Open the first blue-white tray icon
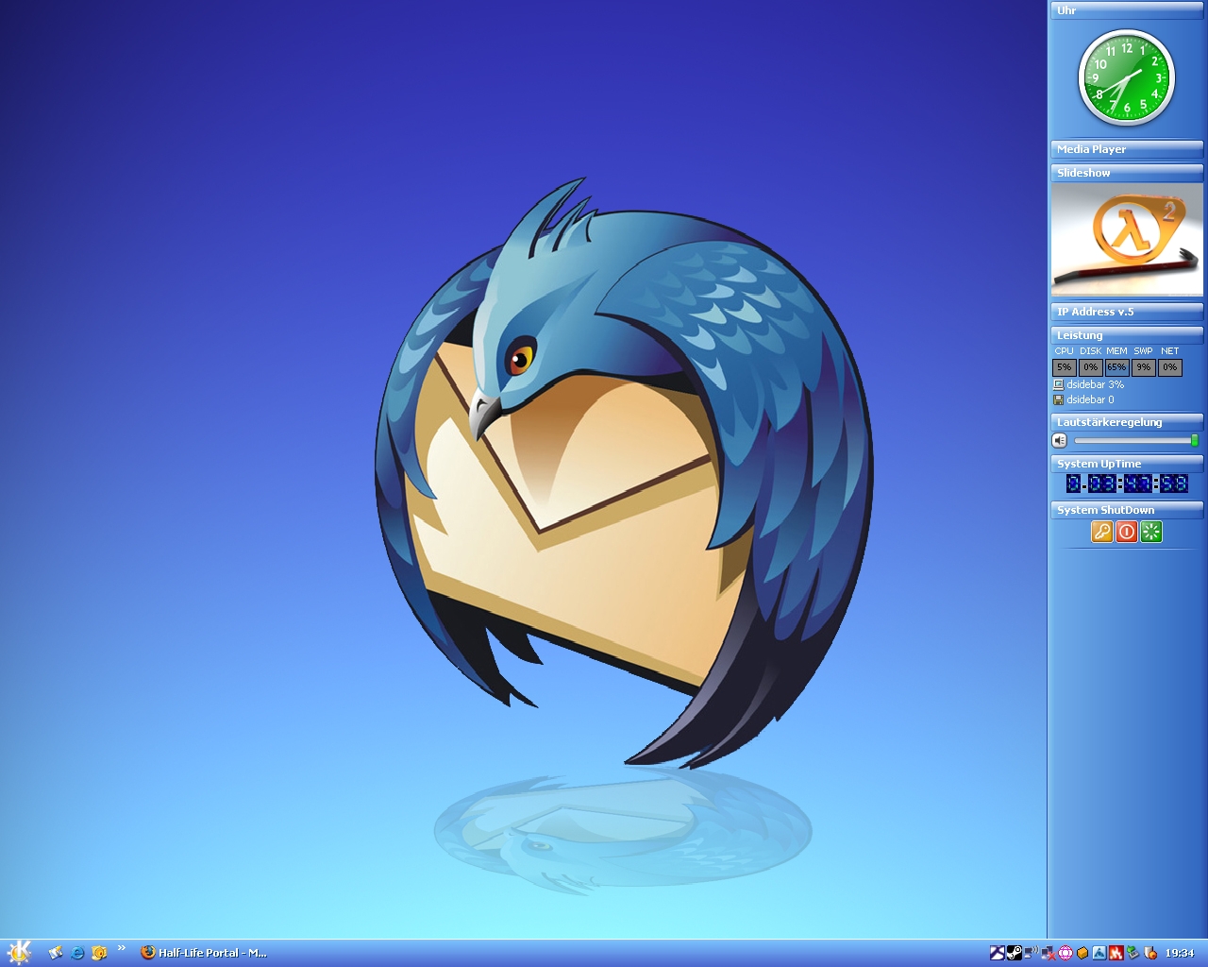The height and width of the screenshot is (967, 1208). point(998,953)
